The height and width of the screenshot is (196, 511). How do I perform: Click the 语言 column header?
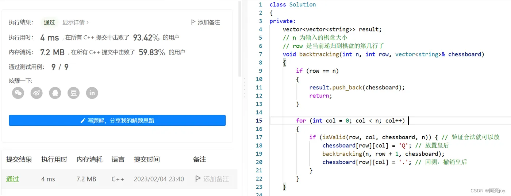tap(118, 159)
